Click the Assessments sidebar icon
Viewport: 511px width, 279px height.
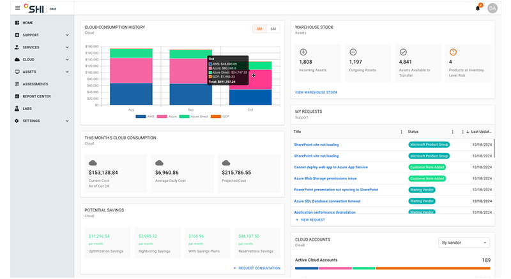coord(17,84)
